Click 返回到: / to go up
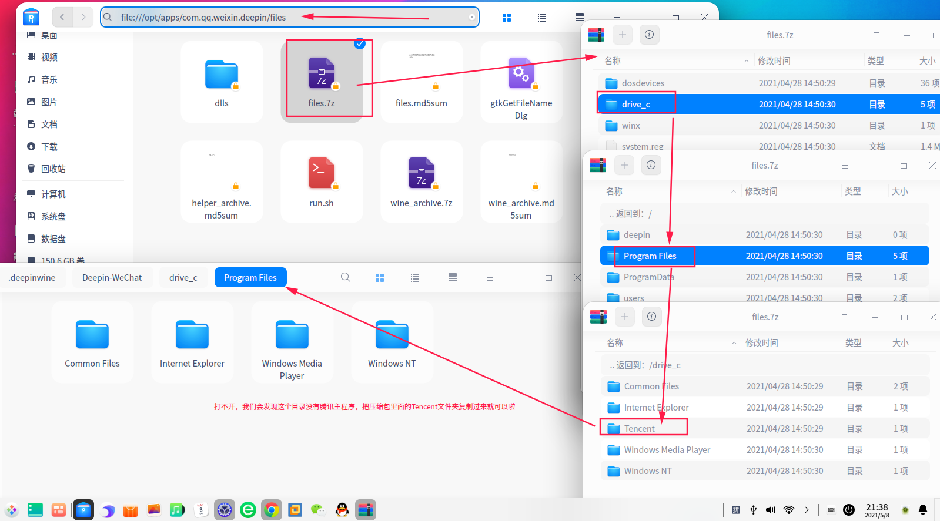This screenshot has height=521, width=940. tap(765, 213)
